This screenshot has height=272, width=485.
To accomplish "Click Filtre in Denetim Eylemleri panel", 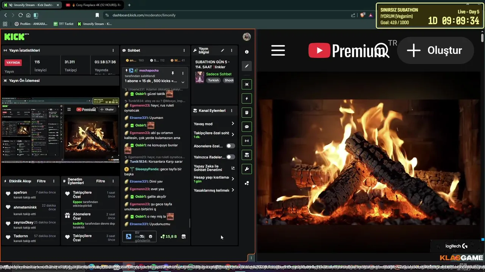I will coord(100,181).
